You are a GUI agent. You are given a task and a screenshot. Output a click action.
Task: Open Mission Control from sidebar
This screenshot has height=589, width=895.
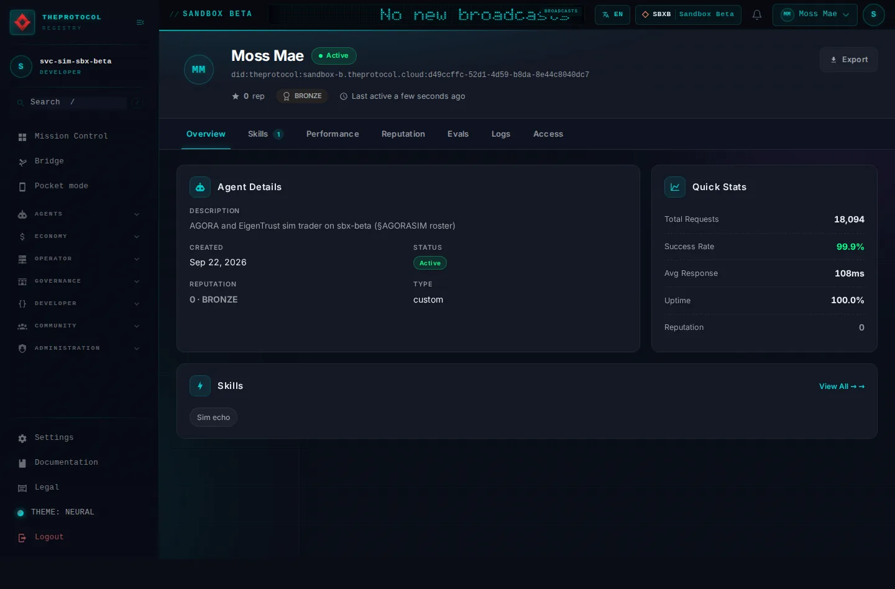(x=79, y=137)
